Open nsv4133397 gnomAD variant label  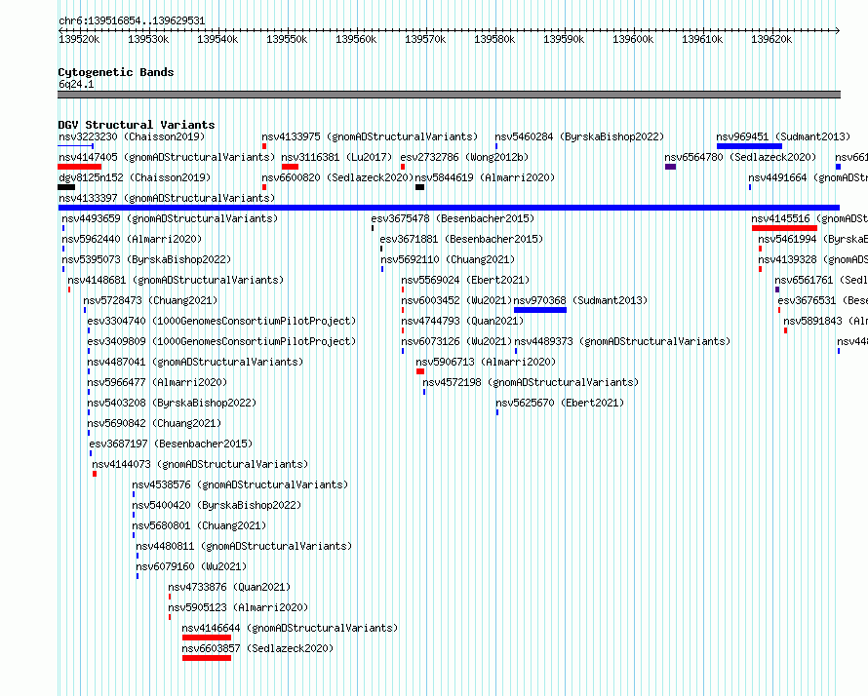pyautogui.click(x=167, y=198)
